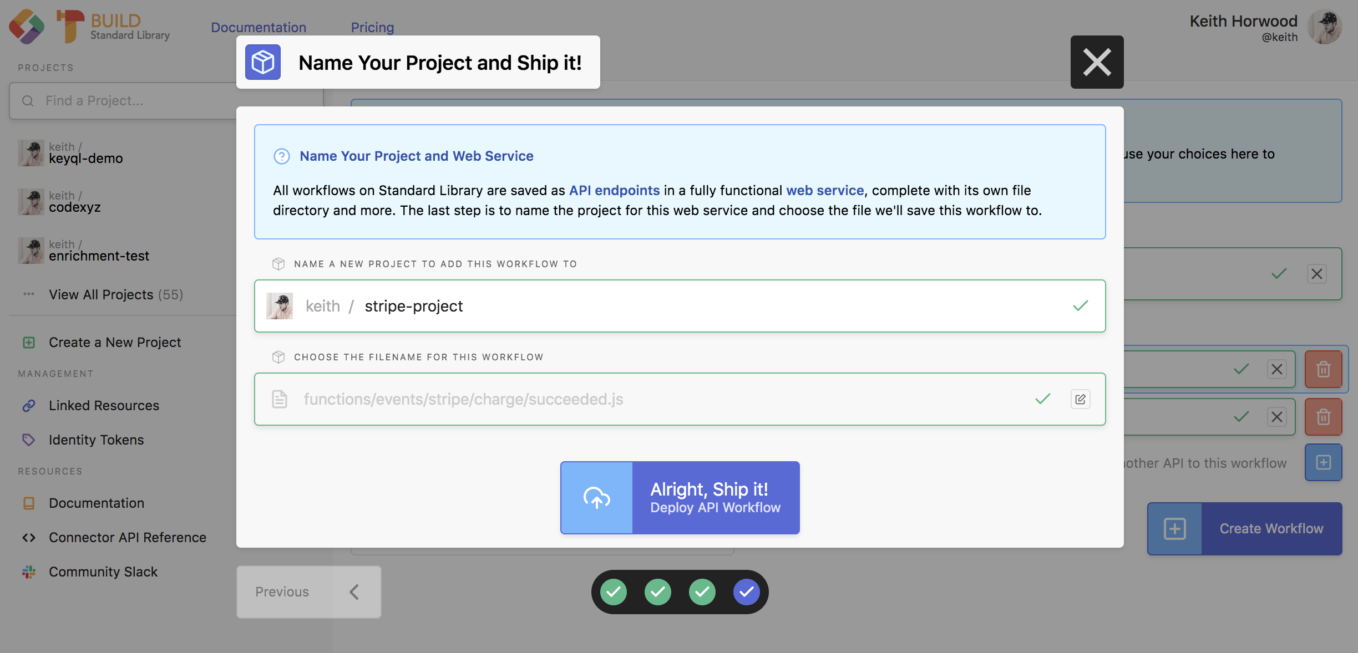Click the first green step indicator circle
1358x653 pixels.
coord(614,592)
